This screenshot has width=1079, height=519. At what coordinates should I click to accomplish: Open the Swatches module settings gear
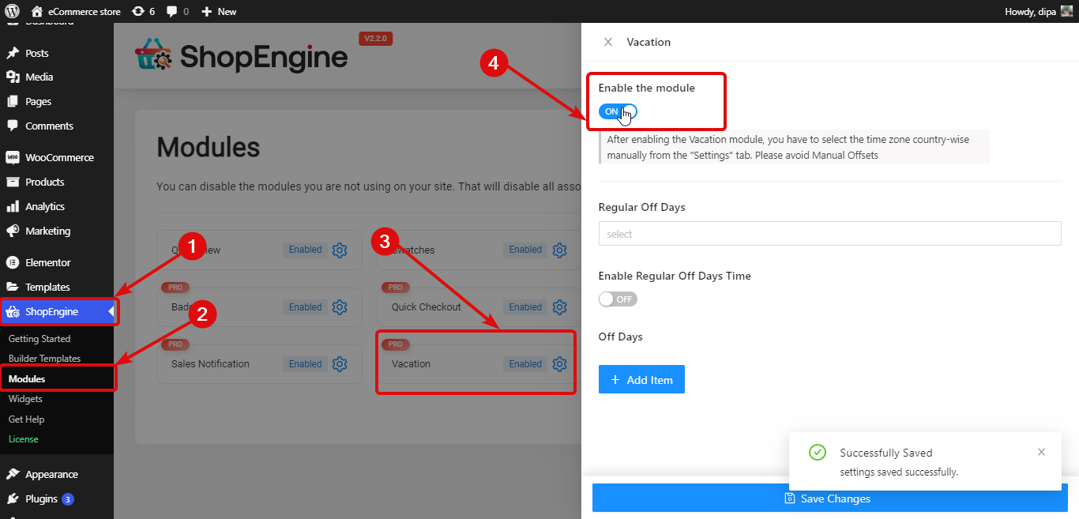[x=559, y=250]
